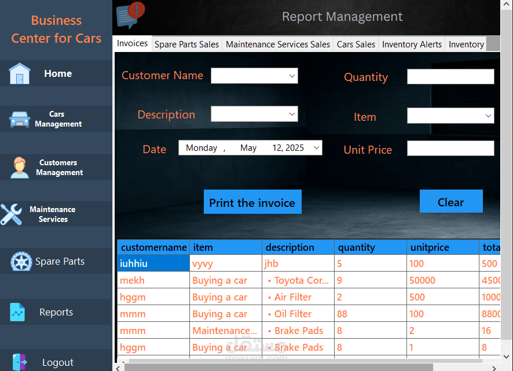
Task: Expand the Item dropdown list
Action: (x=450, y=116)
